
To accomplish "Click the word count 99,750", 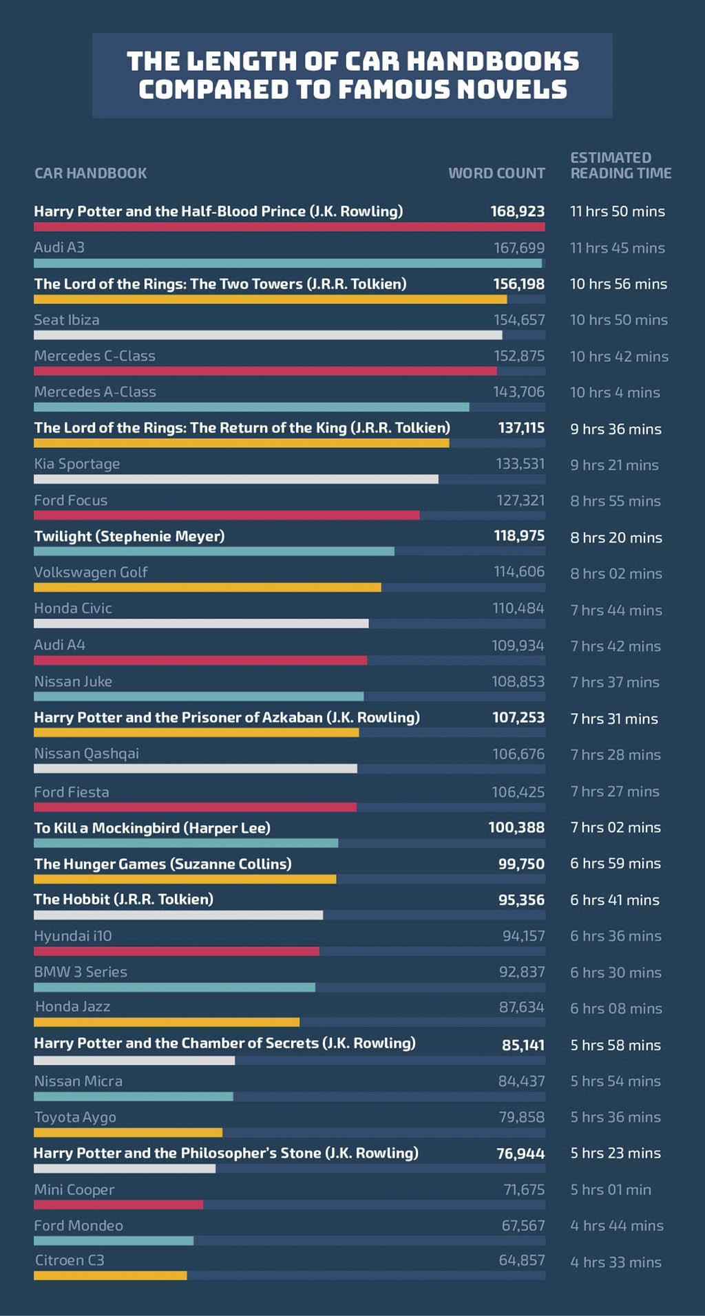I will 521,864.
